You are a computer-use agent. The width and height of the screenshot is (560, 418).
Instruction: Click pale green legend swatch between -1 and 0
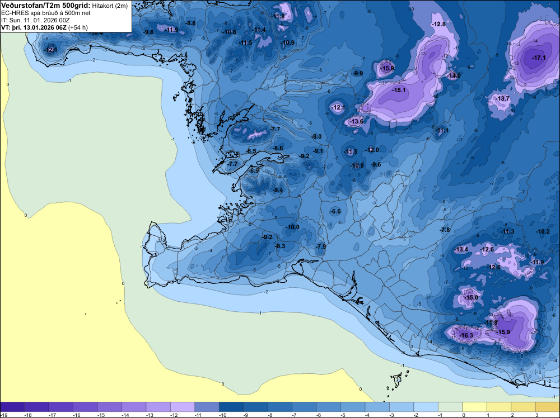pyautogui.click(x=450, y=407)
